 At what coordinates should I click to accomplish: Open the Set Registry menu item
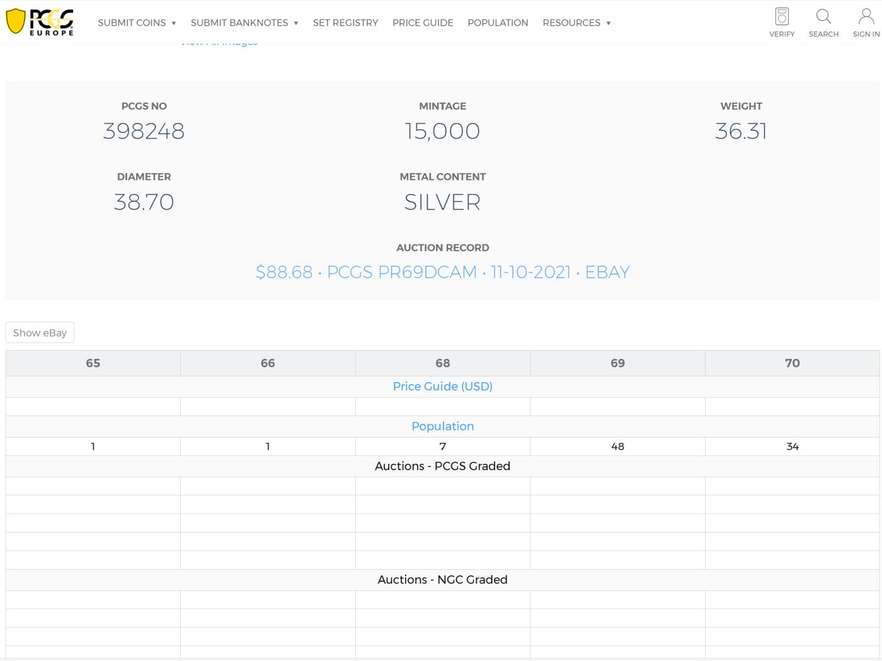[345, 23]
